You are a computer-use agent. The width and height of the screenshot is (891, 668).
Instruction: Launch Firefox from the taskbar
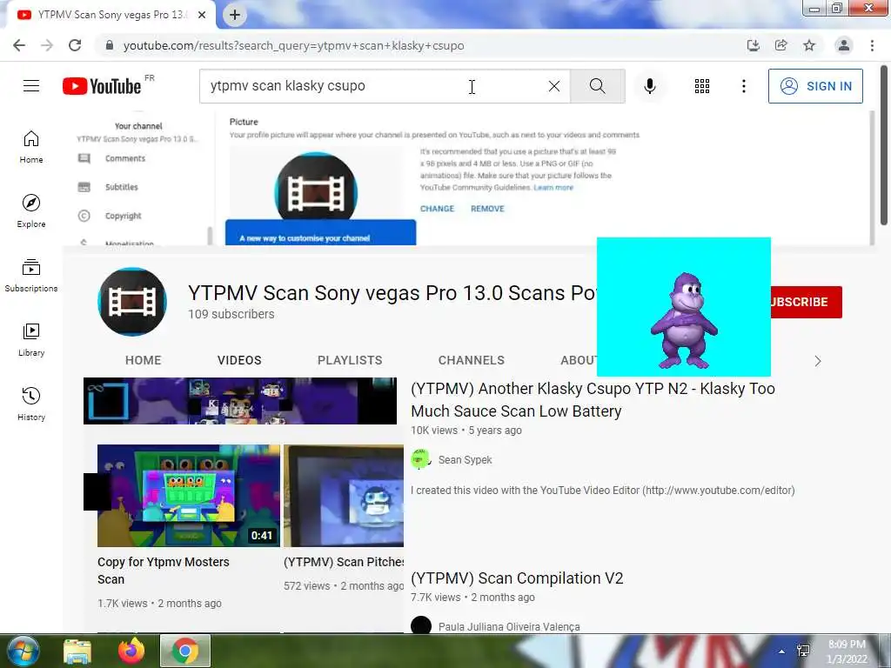pyautogui.click(x=131, y=651)
